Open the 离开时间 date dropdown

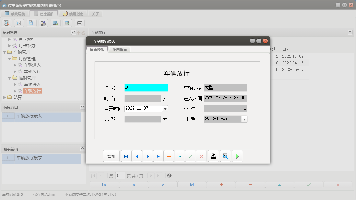[x=165, y=108]
